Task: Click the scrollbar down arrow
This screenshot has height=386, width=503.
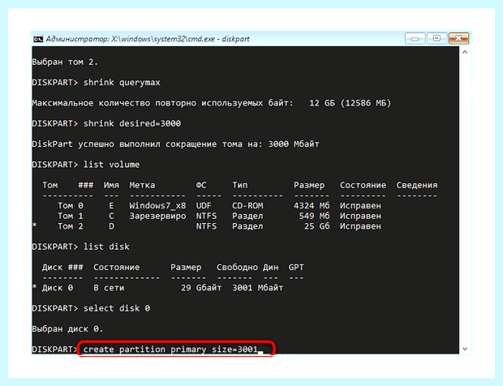Action: (465, 349)
